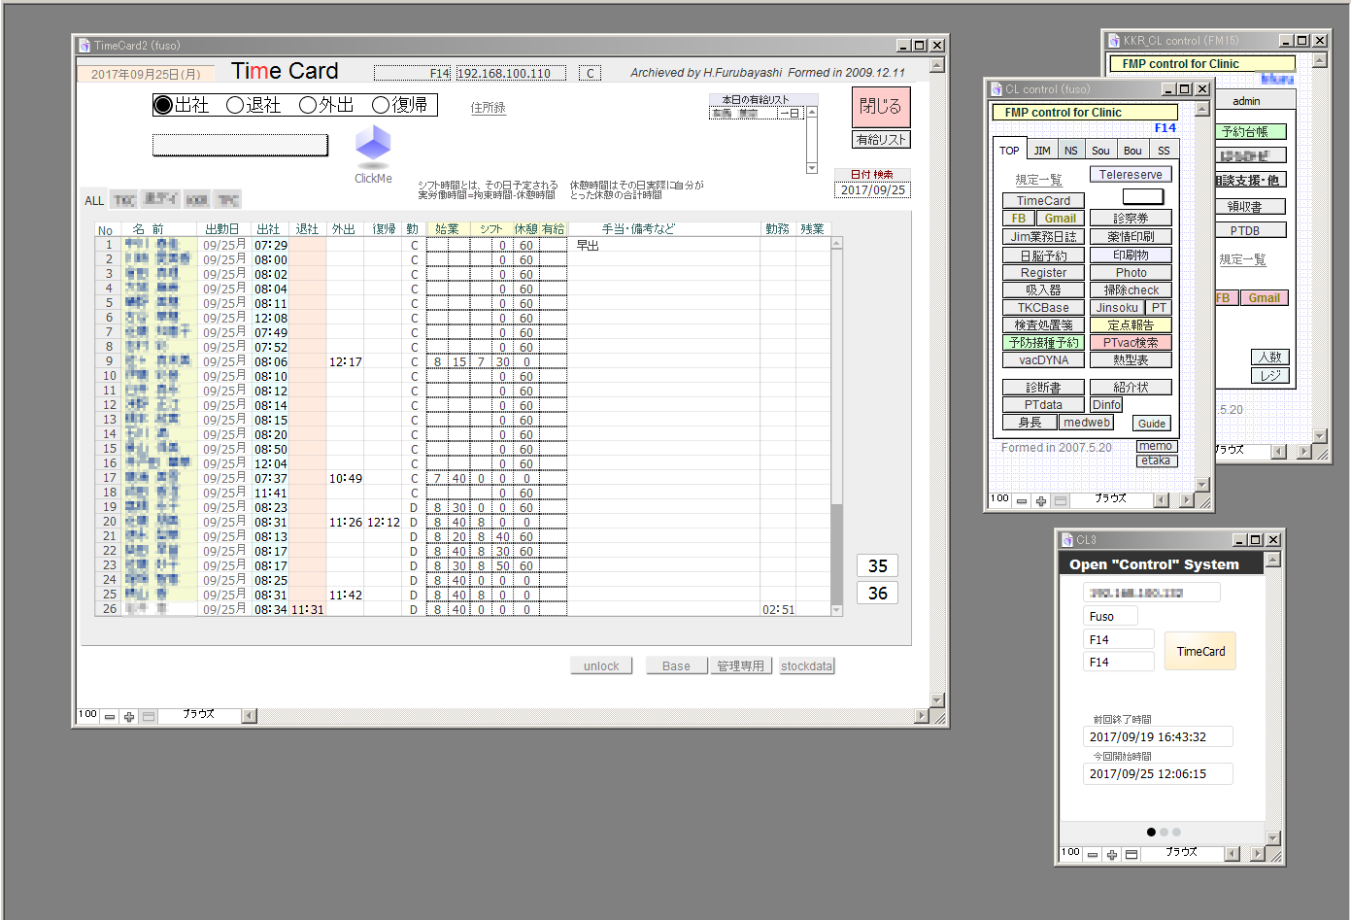Select the 外出 radio button
The height and width of the screenshot is (920, 1351).
[x=308, y=105]
